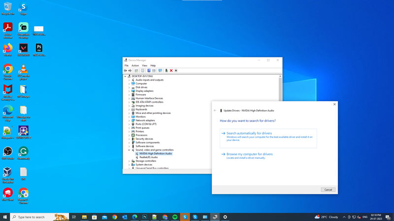394x221 pixels.
Task: Select Realtek(R) Audio device
Action: click(x=149, y=157)
